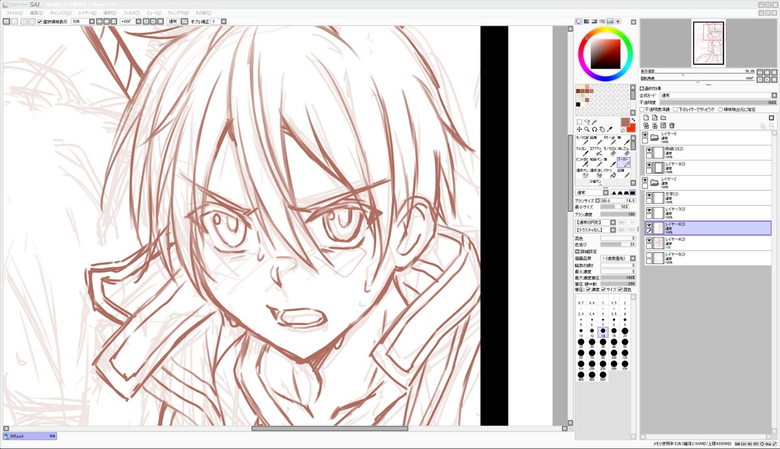Screen dimensions: 780x449
Task: Expand the 手ブレ補正 stabilizer dropdown
Action: (223, 21)
